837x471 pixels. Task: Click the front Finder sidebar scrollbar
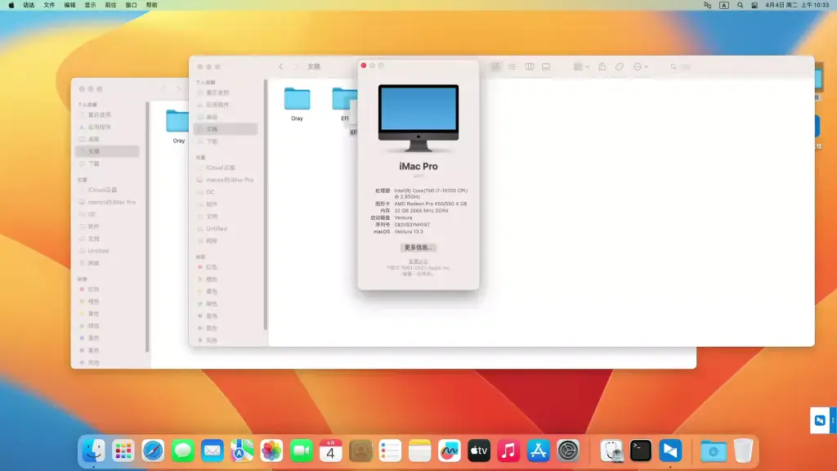pyautogui.click(x=266, y=204)
